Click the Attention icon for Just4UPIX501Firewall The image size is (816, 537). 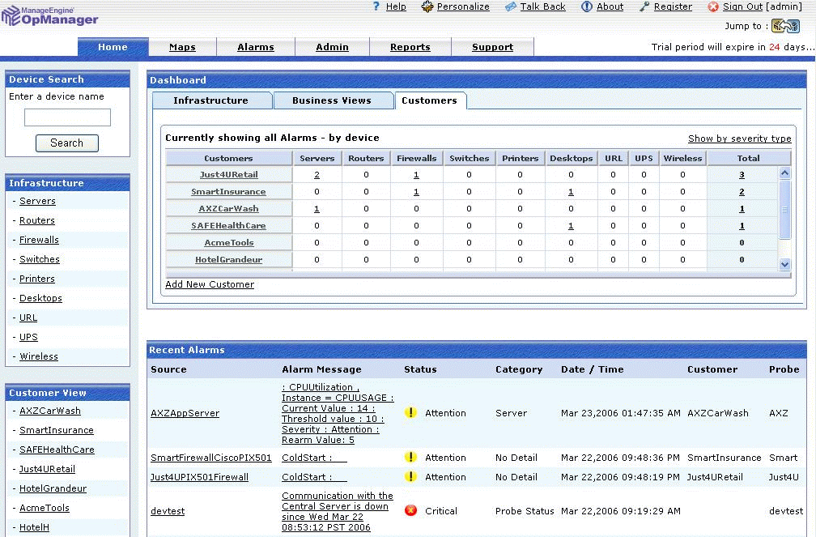tap(410, 476)
